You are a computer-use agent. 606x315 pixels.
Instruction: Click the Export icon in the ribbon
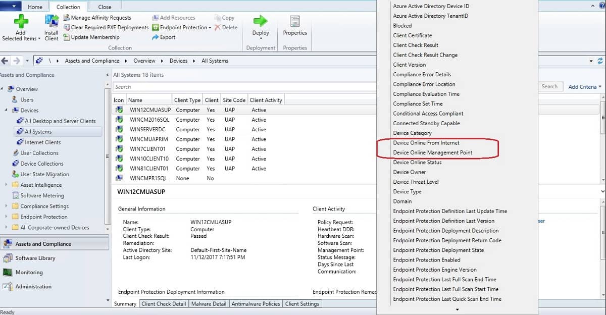click(156, 37)
